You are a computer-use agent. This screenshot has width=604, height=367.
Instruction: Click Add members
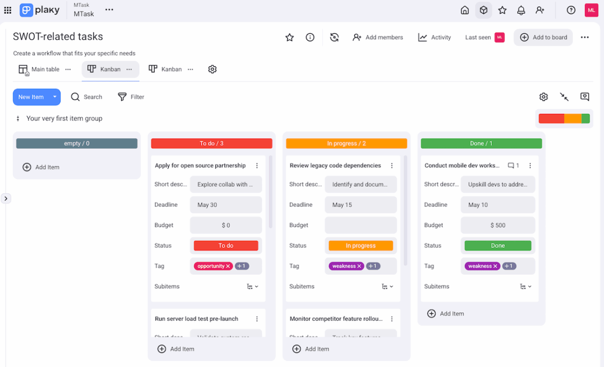coord(378,37)
